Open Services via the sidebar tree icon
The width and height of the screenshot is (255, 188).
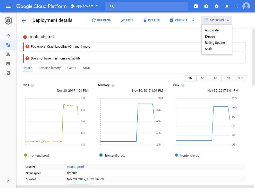[8, 54]
